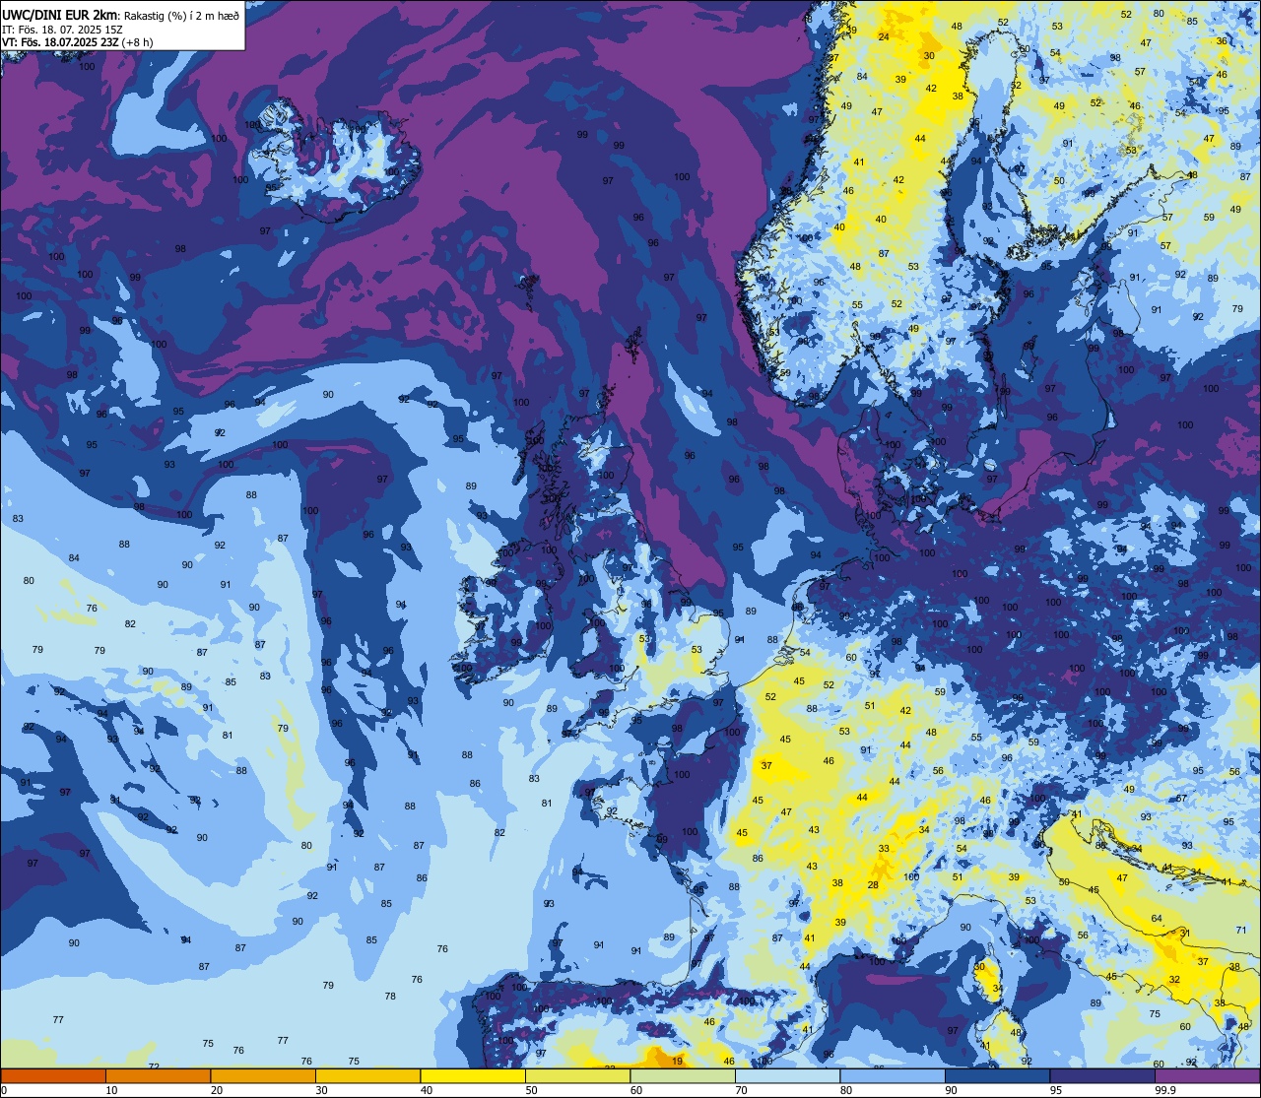The height and width of the screenshot is (1098, 1261).
Task: Click the IT run time '15Z' line
Action: point(62,29)
